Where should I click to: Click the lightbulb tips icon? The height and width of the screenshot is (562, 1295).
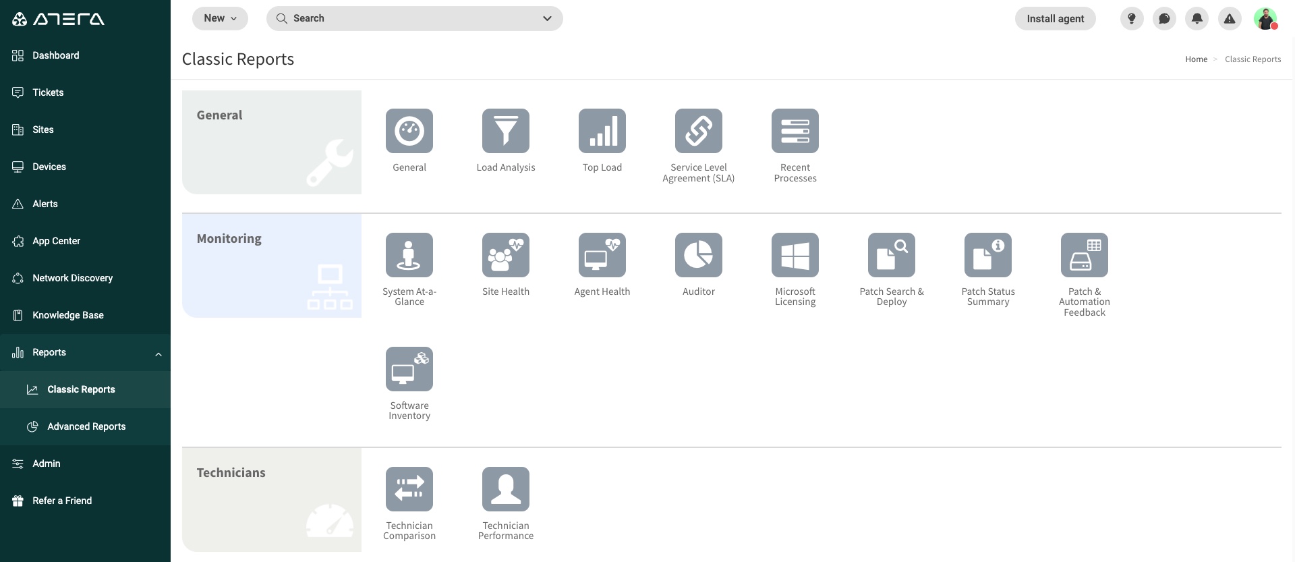(1132, 19)
